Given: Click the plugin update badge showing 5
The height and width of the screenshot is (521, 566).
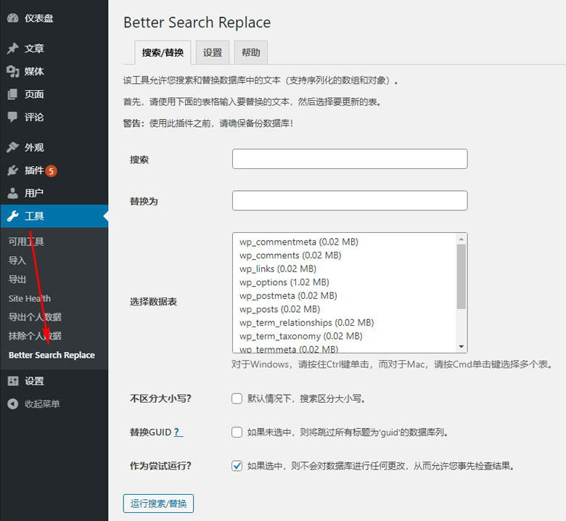Looking at the screenshot, I should [x=52, y=171].
